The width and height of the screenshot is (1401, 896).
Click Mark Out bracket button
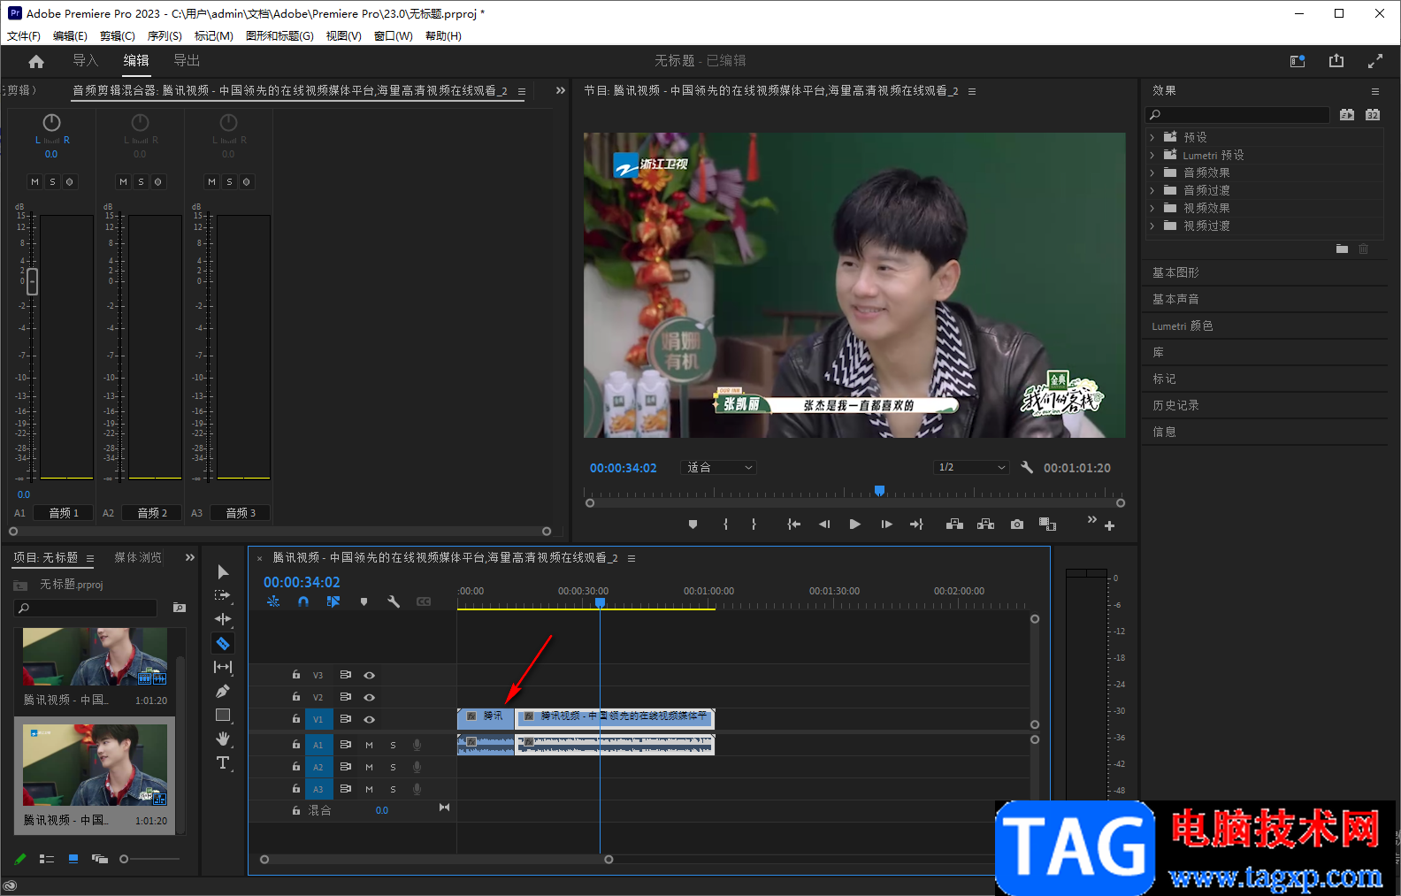(x=754, y=525)
